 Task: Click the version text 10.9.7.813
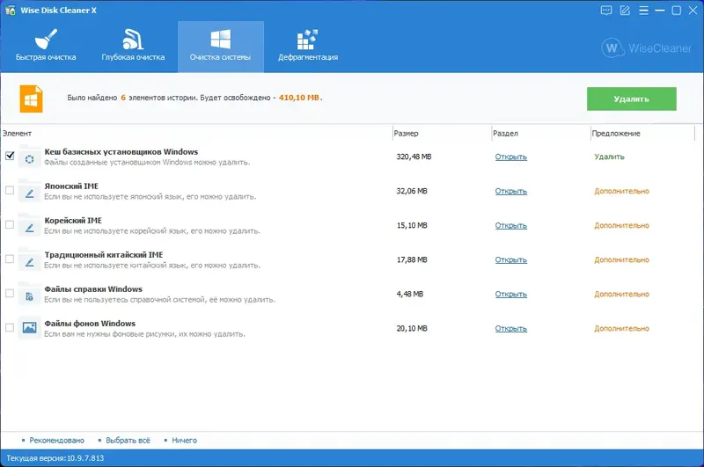click(x=85, y=458)
